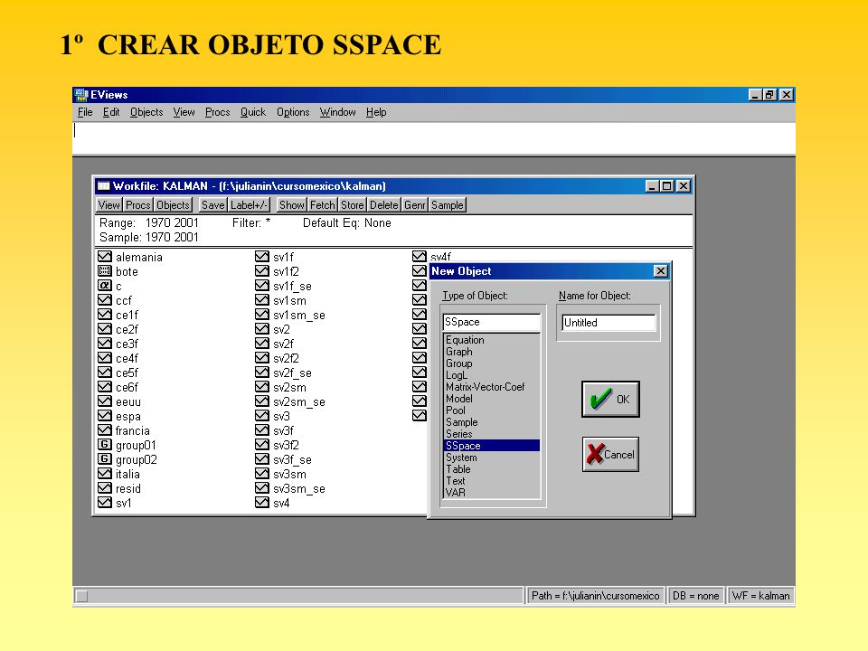Select Group in the object type list
This screenshot has width=868, height=651.
492,363
